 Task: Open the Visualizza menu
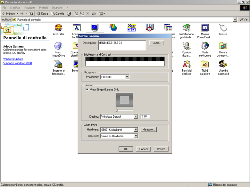pyautogui.click(x=29, y=8)
